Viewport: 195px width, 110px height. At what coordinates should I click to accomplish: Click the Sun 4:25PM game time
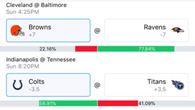[22, 12]
